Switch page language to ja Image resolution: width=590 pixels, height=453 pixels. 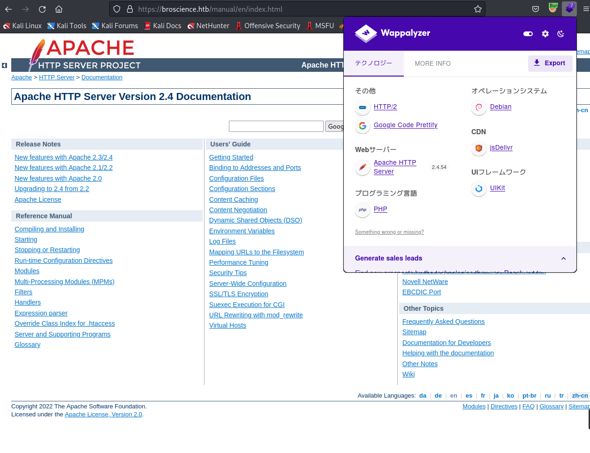point(496,396)
